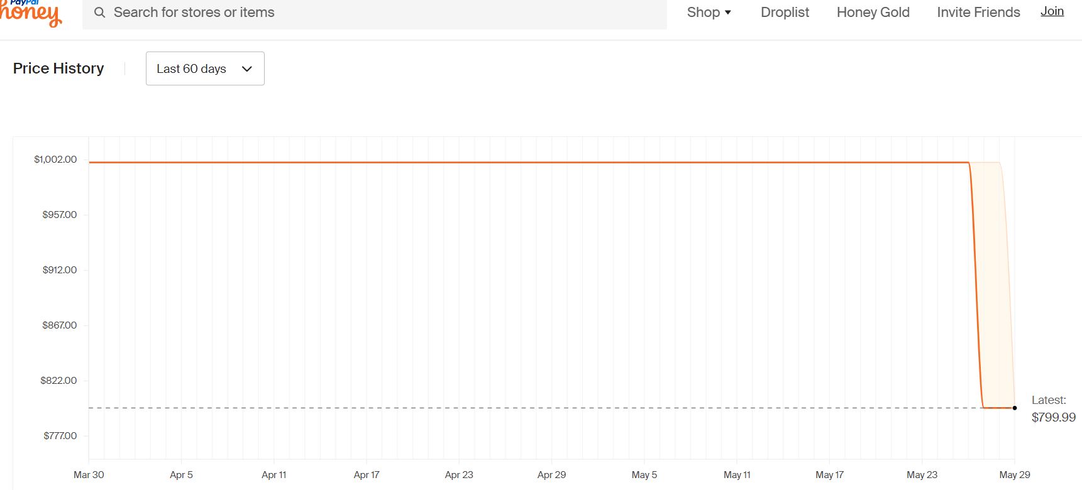Click the chevron in the Last 60 days box

point(247,69)
